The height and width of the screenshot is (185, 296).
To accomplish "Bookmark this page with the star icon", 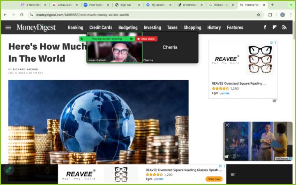I will point(259,15).
